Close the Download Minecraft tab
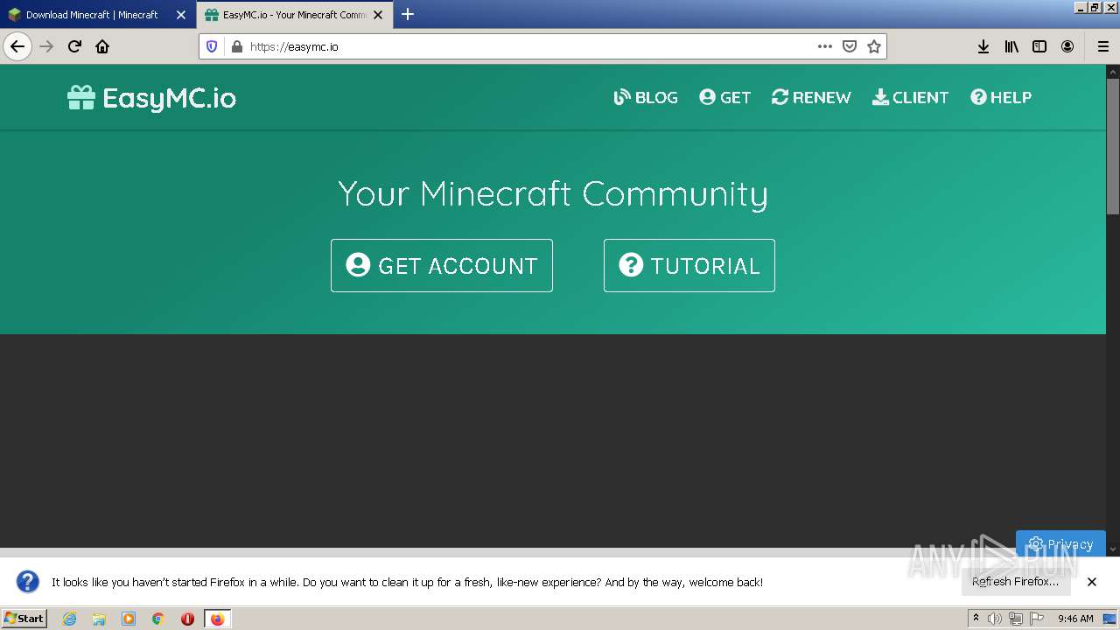 pyautogui.click(x=181, y=15)
